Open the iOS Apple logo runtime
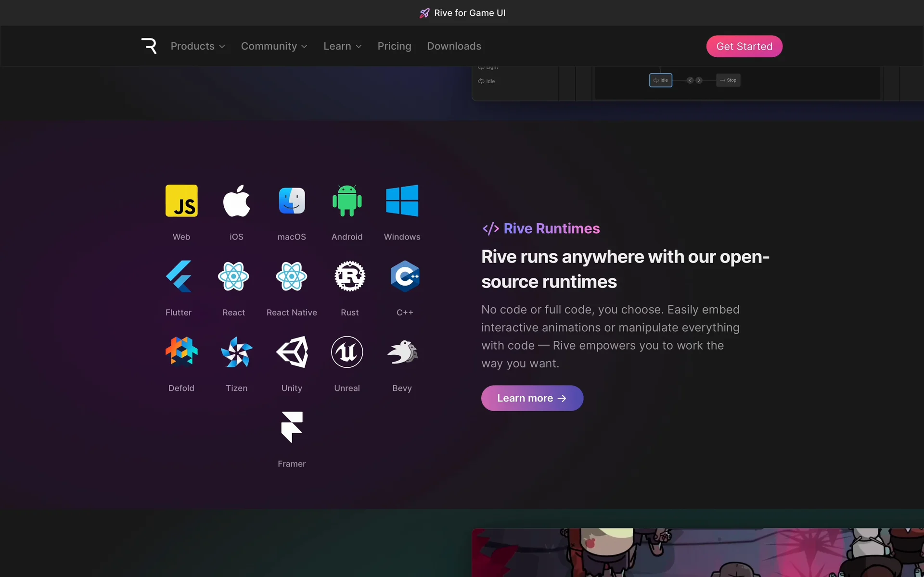 [x=236, y=201]
